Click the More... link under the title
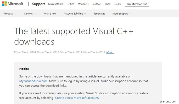 [110, 52]
